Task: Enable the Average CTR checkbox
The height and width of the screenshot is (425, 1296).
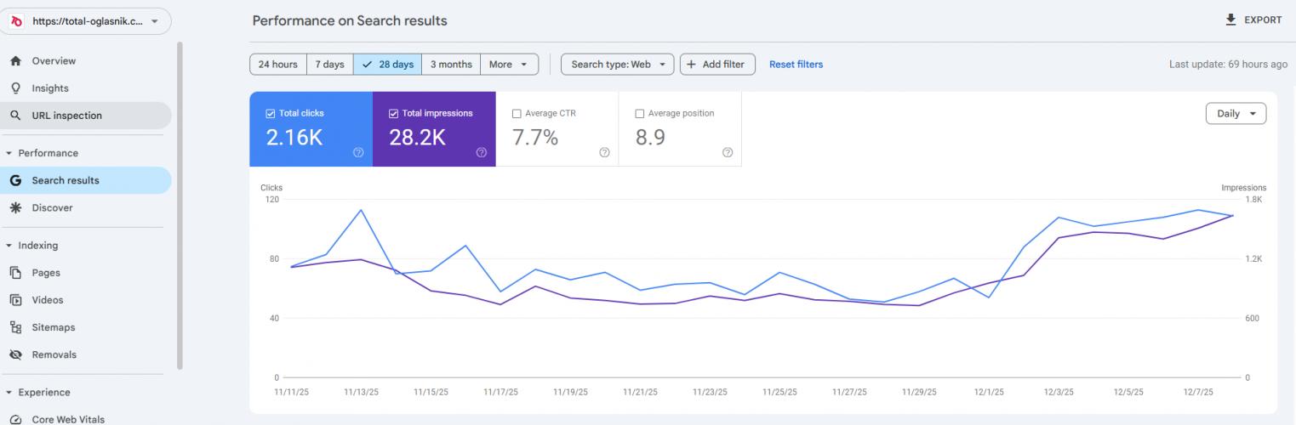Action: pyautogui.click(x=517, y=113)
